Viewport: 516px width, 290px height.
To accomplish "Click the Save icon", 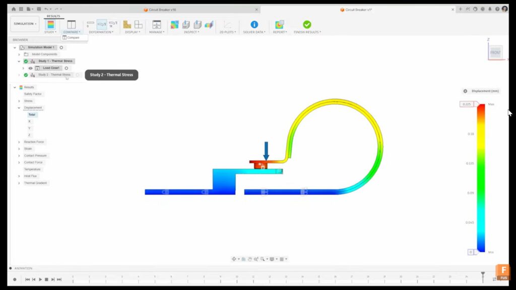I will pos(39,9).
